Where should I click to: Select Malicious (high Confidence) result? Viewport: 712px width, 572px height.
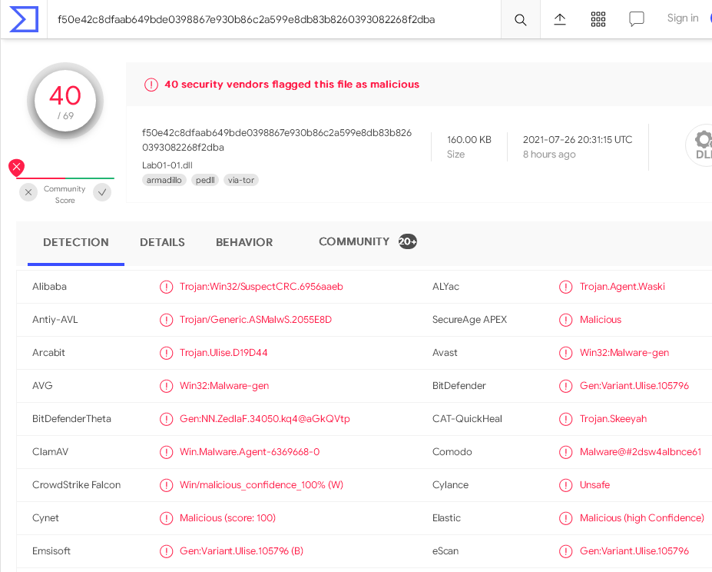tap(641, 518)
